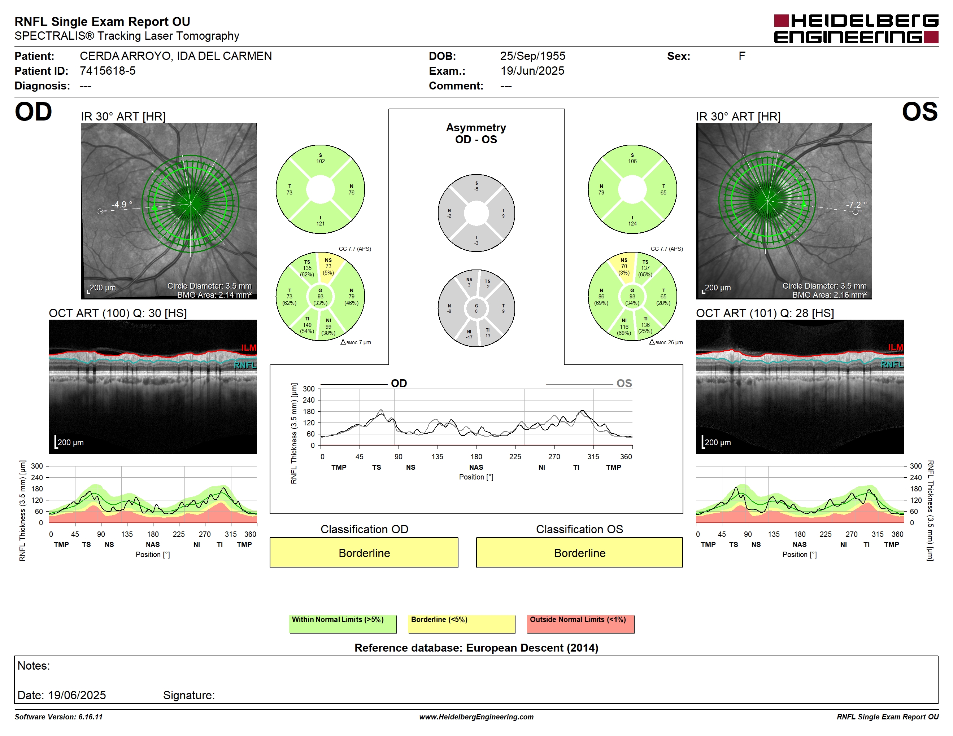
Task: Click the OD fundus IR image
Action: pos(169,211)
